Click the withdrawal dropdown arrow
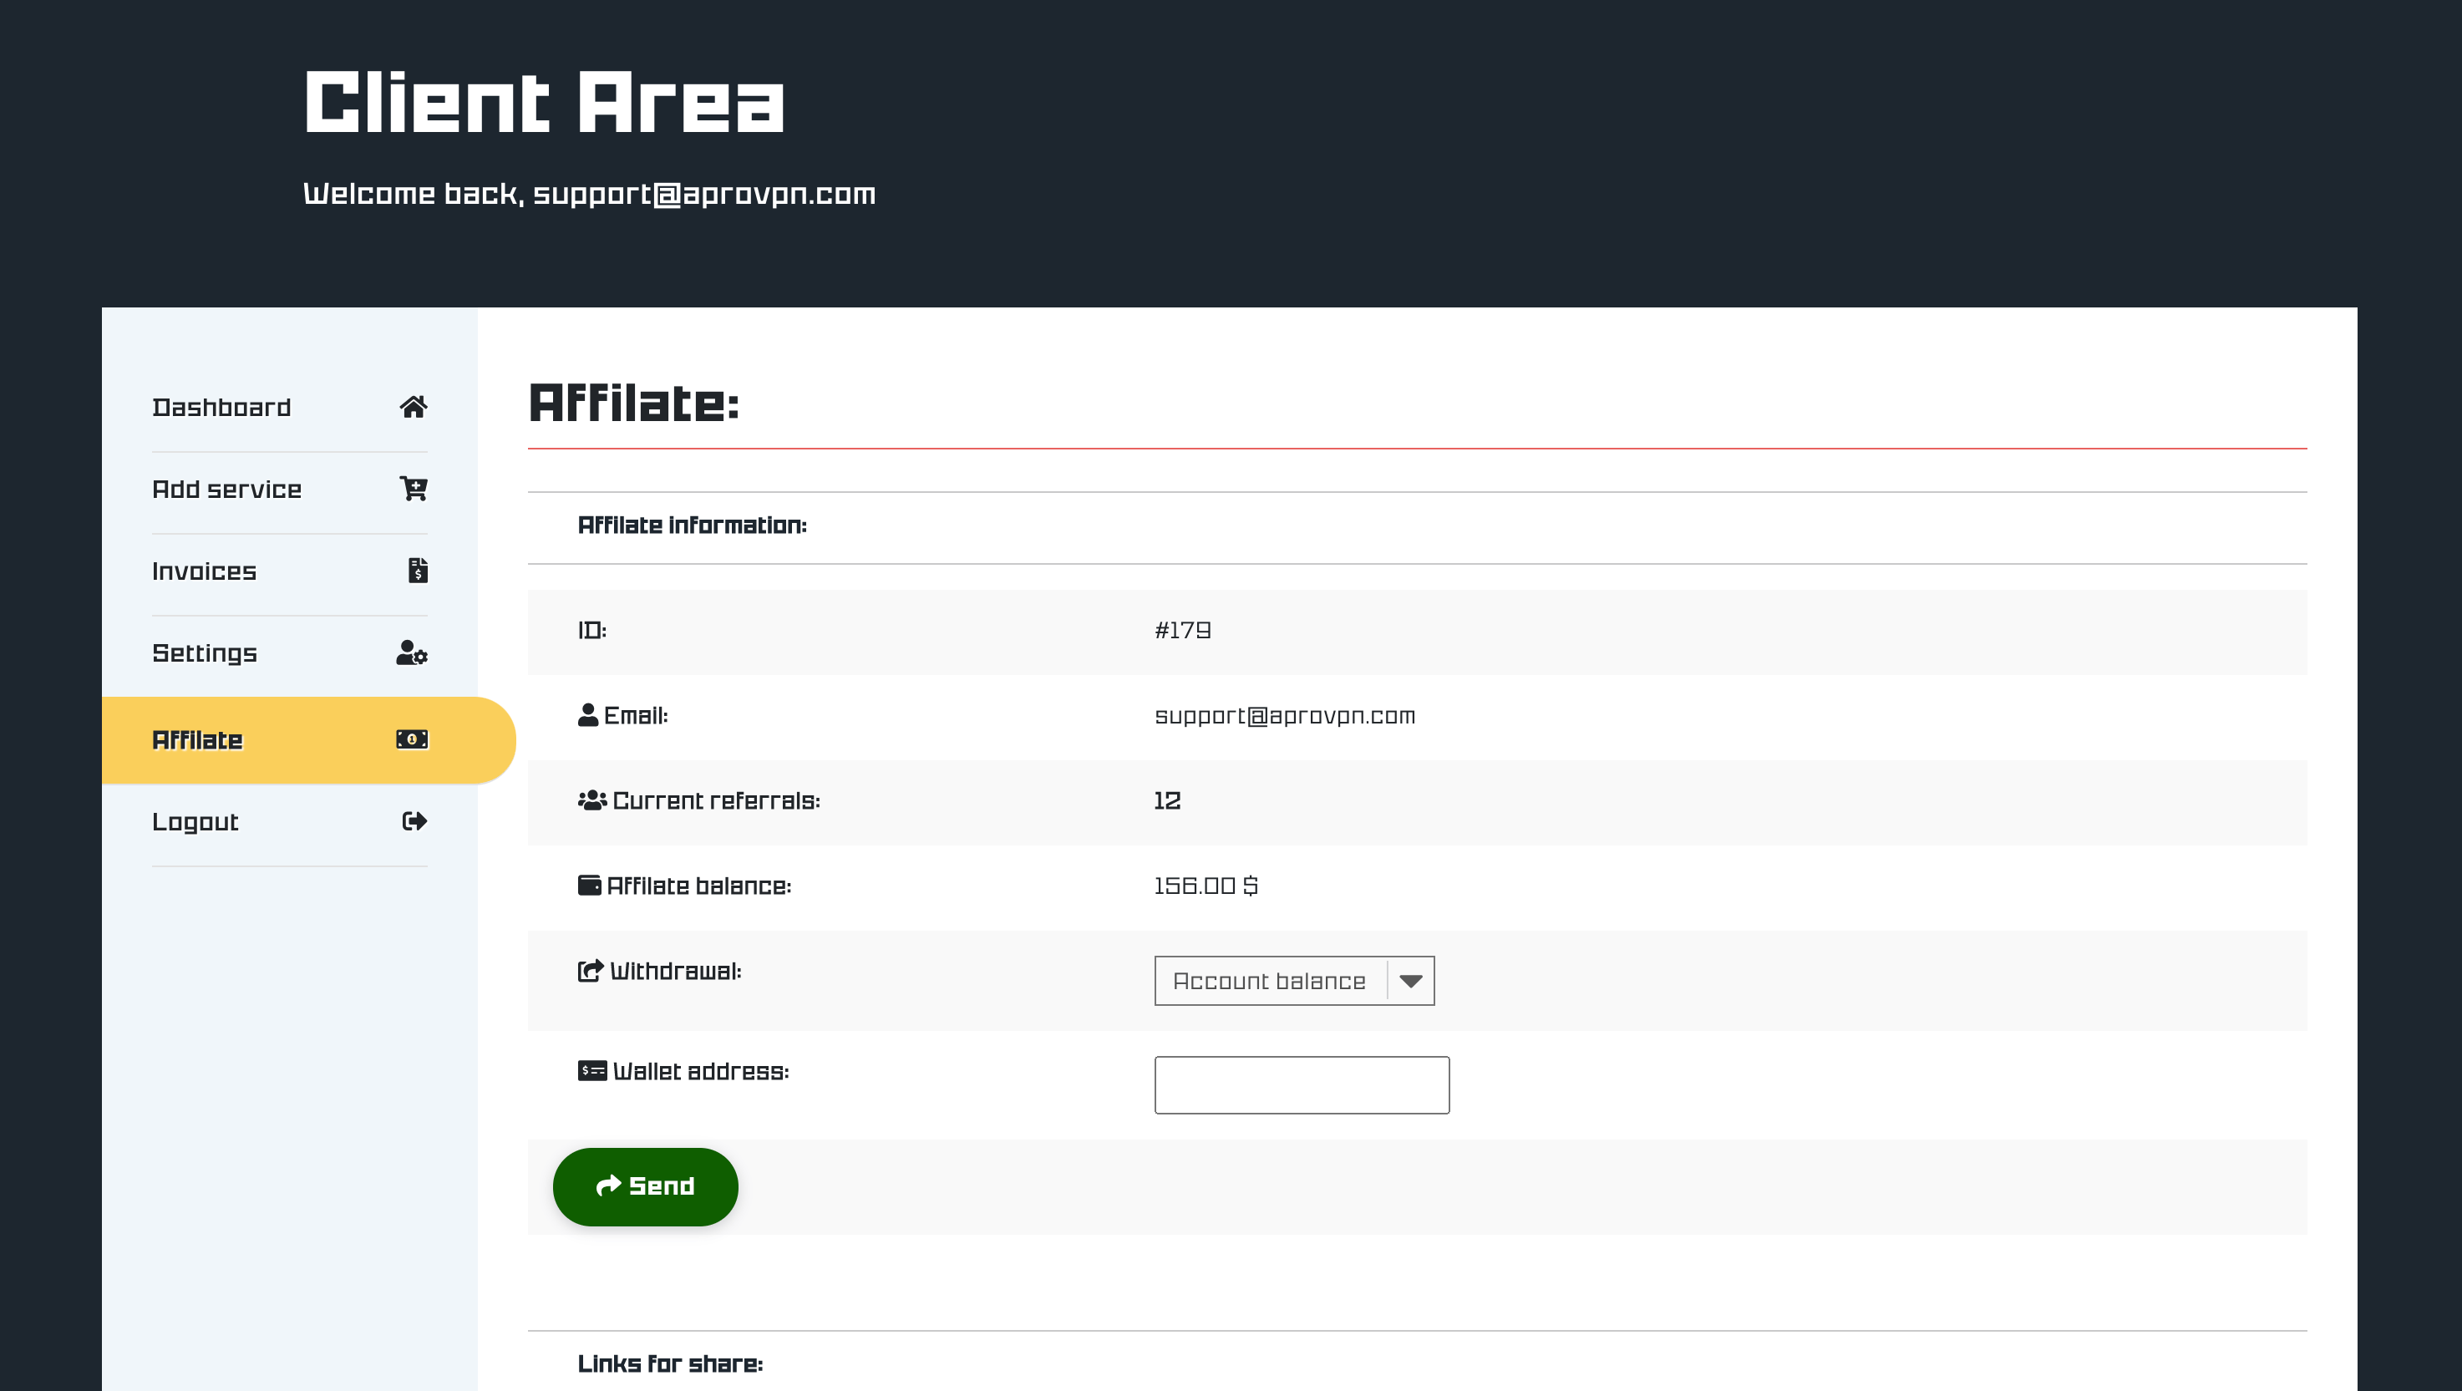The height and width of the screenshot is (1391, 2462). pyautogui.click(x=1409, y=981)
